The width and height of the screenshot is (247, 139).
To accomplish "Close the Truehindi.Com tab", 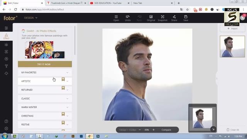I will click(x=85, y=3).
